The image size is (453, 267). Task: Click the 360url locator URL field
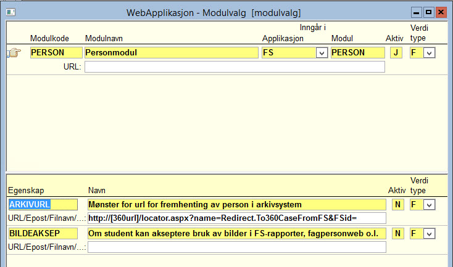pyautogui.click(x=237, y=218)
